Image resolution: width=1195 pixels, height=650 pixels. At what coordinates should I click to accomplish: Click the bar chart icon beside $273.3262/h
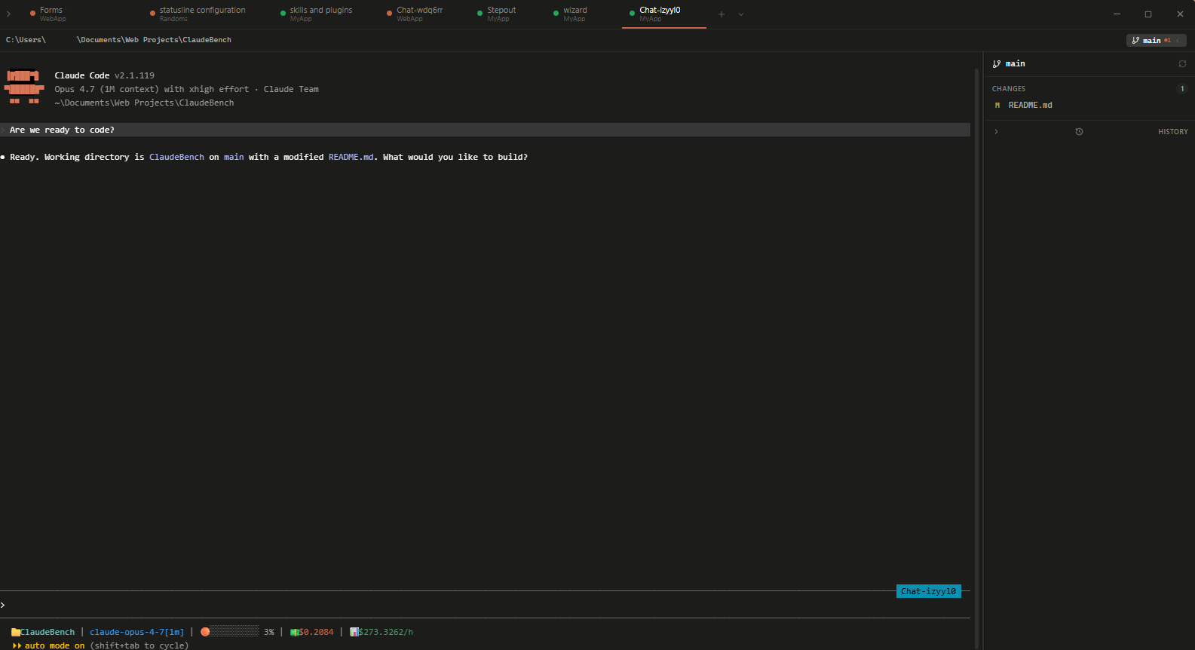click(354, 632)
